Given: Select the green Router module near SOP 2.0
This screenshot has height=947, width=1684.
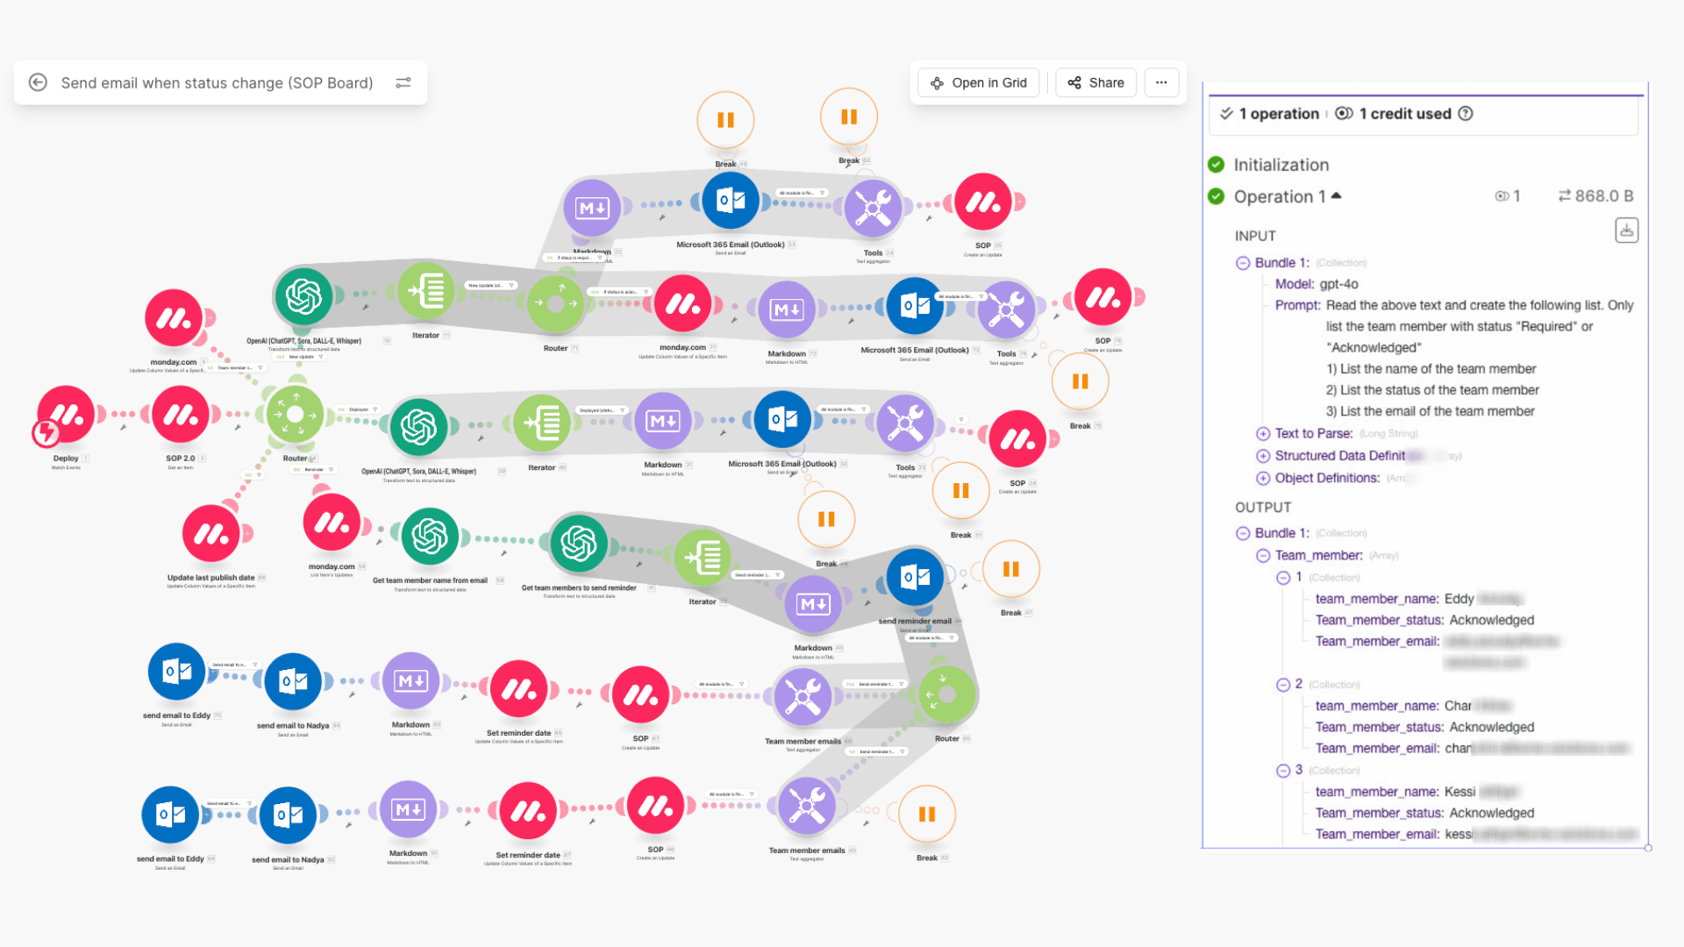Looking at the screenshot, I should [x=295, y=415].
